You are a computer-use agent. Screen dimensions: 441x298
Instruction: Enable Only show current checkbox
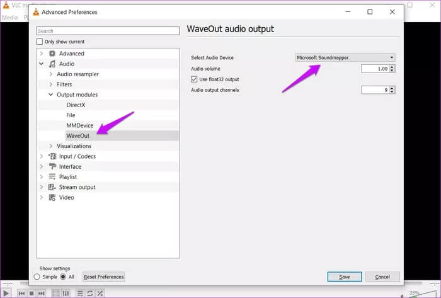pos(40,42)
